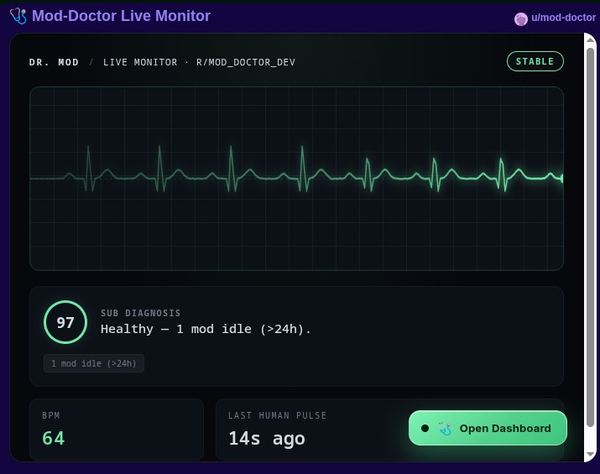Click the scrollbar up arrow
The height and width of the screenshot is (474, 600).
click(x=591, y=39)
